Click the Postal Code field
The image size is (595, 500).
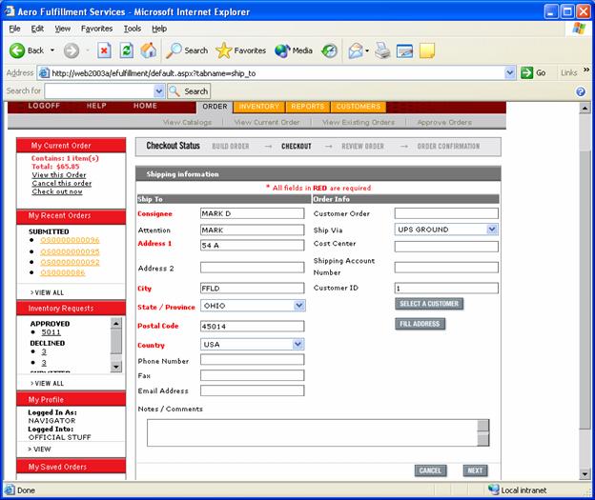(x=253, y=327)
